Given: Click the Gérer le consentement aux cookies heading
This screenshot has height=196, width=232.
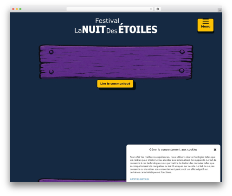Looking at the screenshot, I should (x=173, y=150).
